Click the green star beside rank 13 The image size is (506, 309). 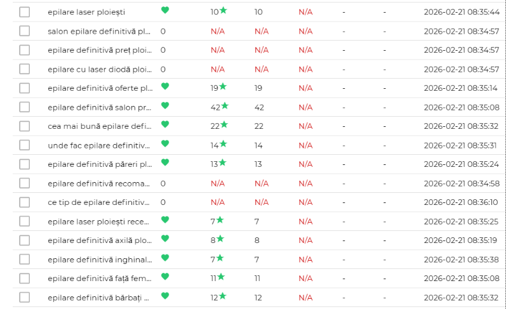pyautogui.click(x=223, y=162)
